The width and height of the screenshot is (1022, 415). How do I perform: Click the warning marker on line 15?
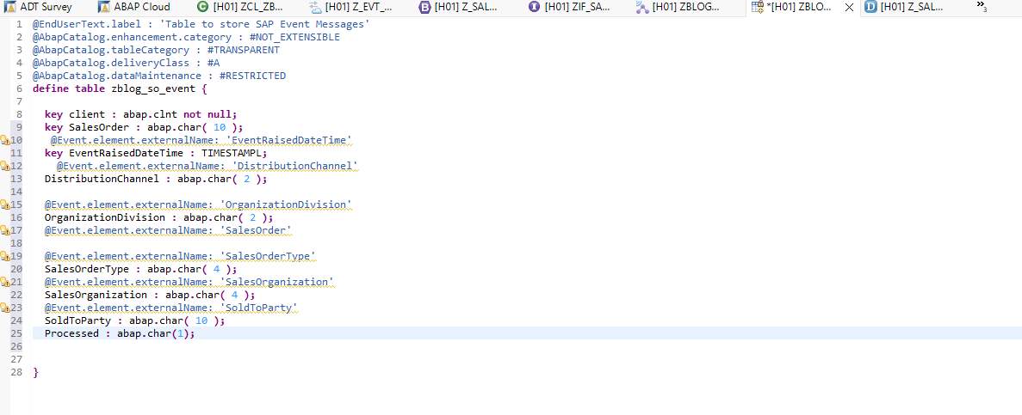pyautogui.click(x=4, y=204)
